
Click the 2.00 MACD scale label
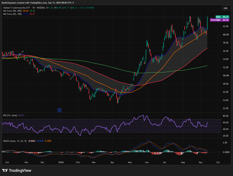click(x=225, y=142)
